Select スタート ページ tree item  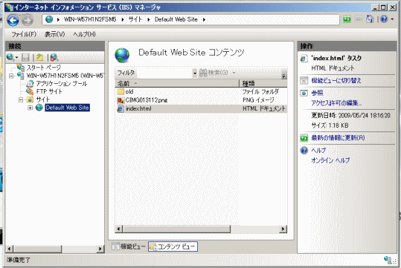[44, 68]
